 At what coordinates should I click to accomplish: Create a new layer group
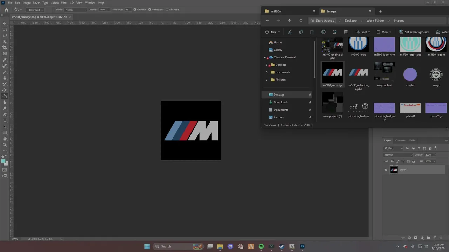[428, 238]
